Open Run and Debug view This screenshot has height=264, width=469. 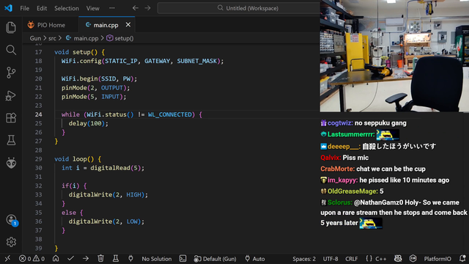pyautogui.click(x=11, y=95)
